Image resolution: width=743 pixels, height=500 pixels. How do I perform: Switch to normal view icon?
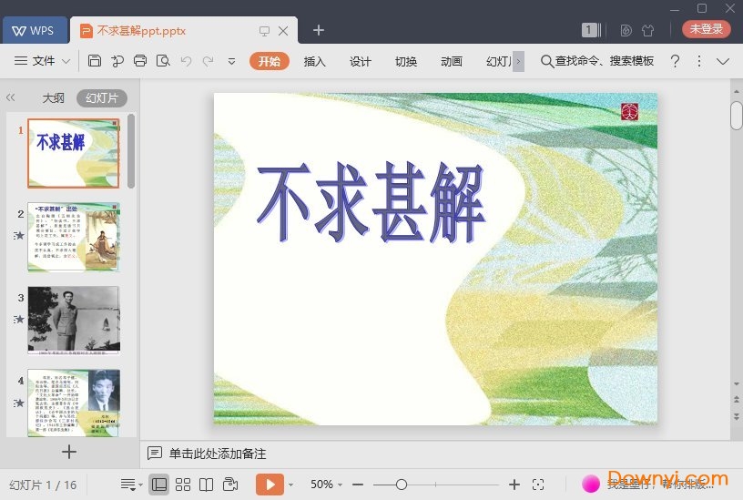pos(158,485)
